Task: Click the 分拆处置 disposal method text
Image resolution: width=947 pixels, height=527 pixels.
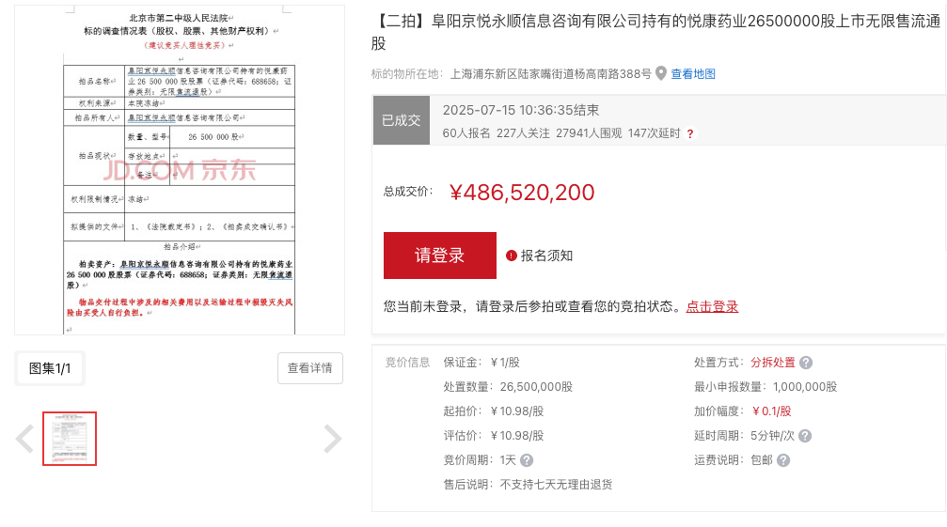Action: tap(772, 363)
